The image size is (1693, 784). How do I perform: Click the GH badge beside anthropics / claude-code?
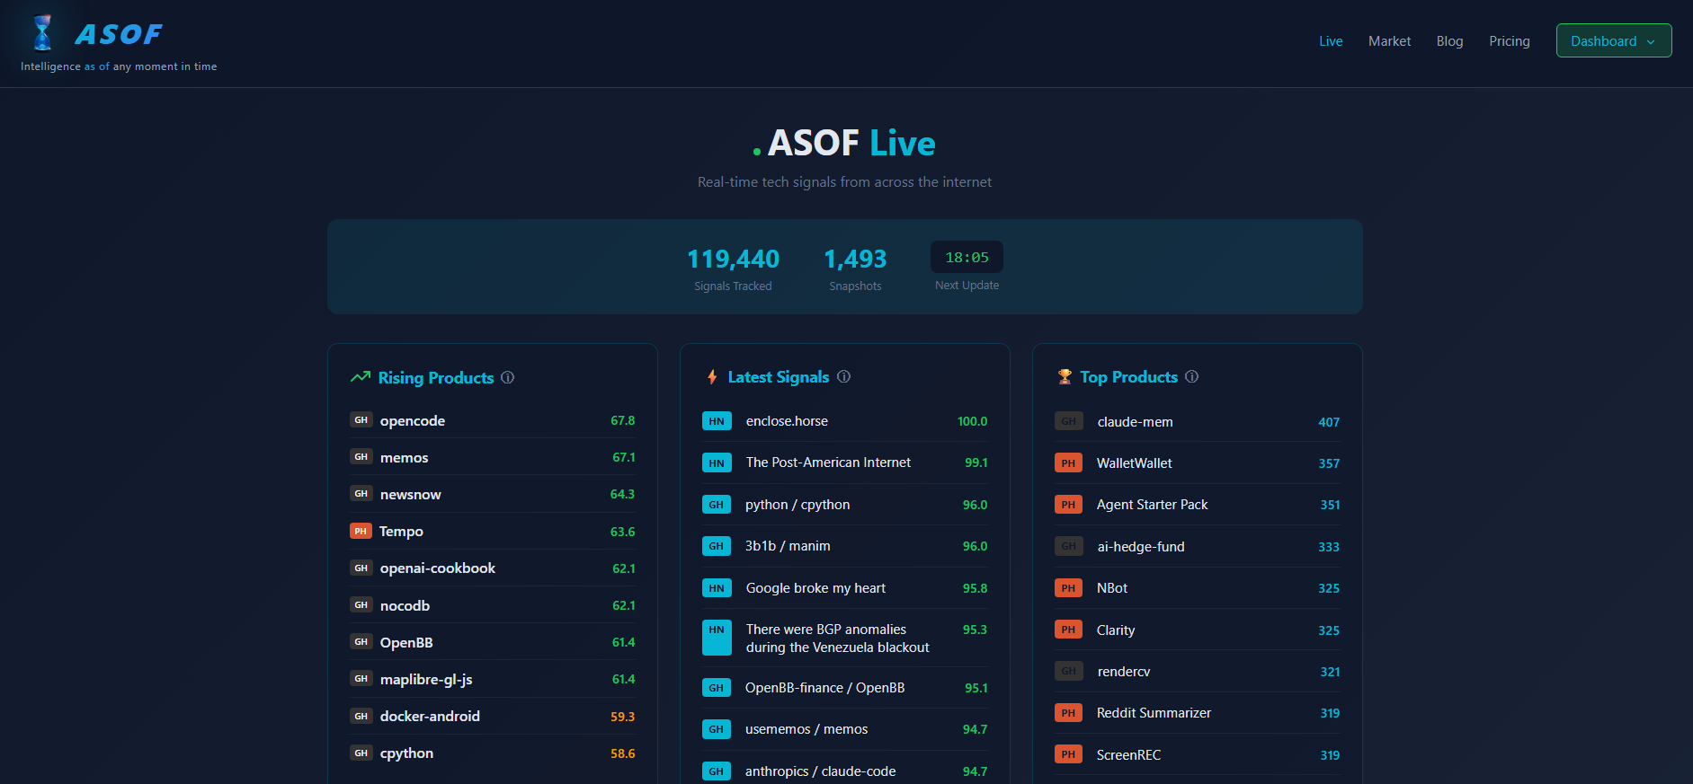tap(717, 771)
